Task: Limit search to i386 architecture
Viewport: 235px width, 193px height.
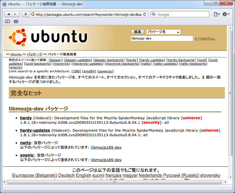Action: [x=76, y=71]
